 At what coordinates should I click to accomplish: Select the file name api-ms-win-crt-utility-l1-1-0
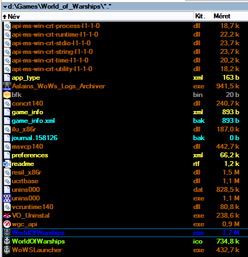(52, 69)
